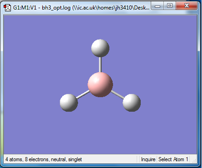Click the bh3_opt.log file name in the title
Viewport: 202px width, 168px height.
56,8
